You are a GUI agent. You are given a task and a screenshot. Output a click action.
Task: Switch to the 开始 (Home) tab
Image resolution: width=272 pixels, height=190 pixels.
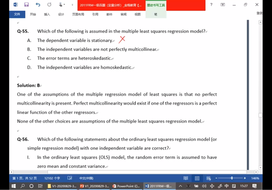pos(33,14)
